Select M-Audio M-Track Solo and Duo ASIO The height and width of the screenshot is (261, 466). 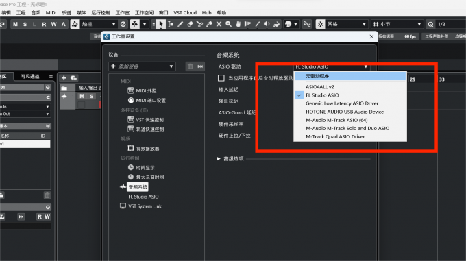click(350, 128)
